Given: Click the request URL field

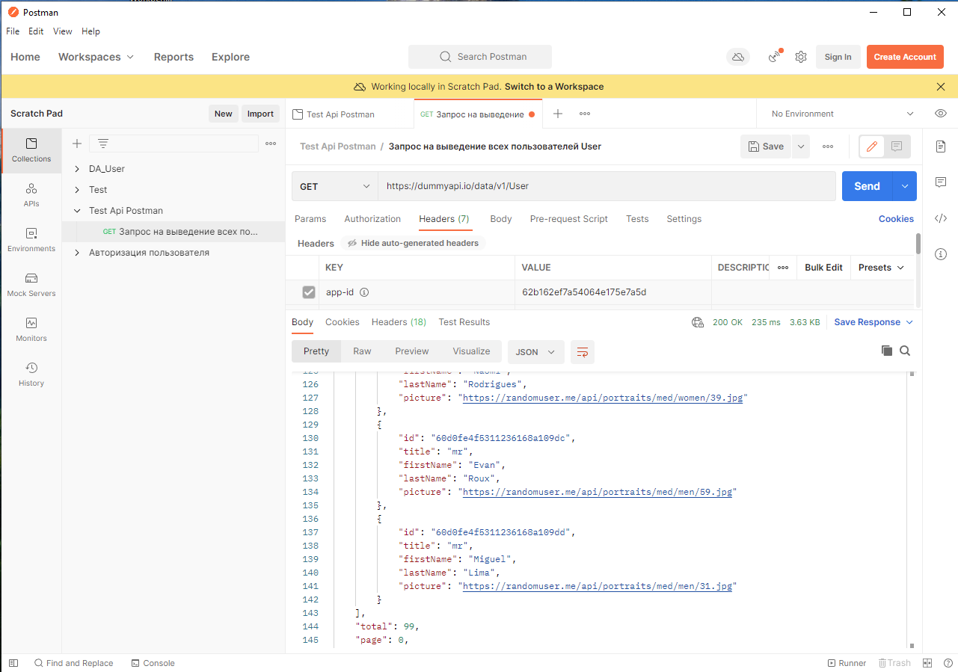Looking at the screenshot, I should coord(561,185).
